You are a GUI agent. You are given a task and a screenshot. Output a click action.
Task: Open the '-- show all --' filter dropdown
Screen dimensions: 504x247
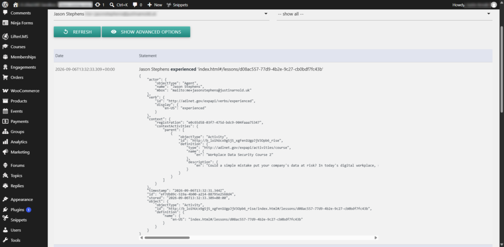tap(384, 14)
